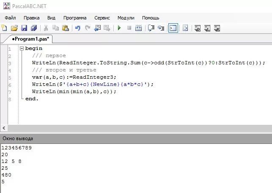Paste from clipboard with the Paste icon
The height and width of the screenshot is (193, 272).
[x=66, y=28]
